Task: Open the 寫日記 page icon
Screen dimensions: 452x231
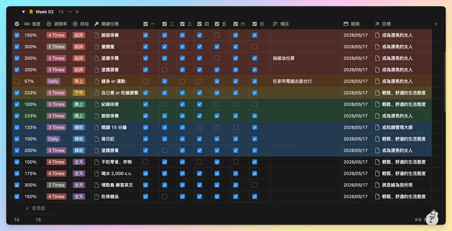Action: click(97, 139)
